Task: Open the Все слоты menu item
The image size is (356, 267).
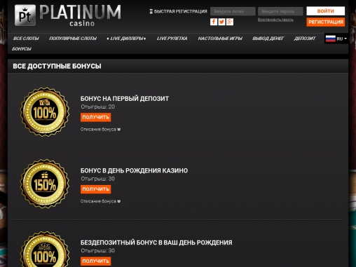Action: [x=26, y=39]
